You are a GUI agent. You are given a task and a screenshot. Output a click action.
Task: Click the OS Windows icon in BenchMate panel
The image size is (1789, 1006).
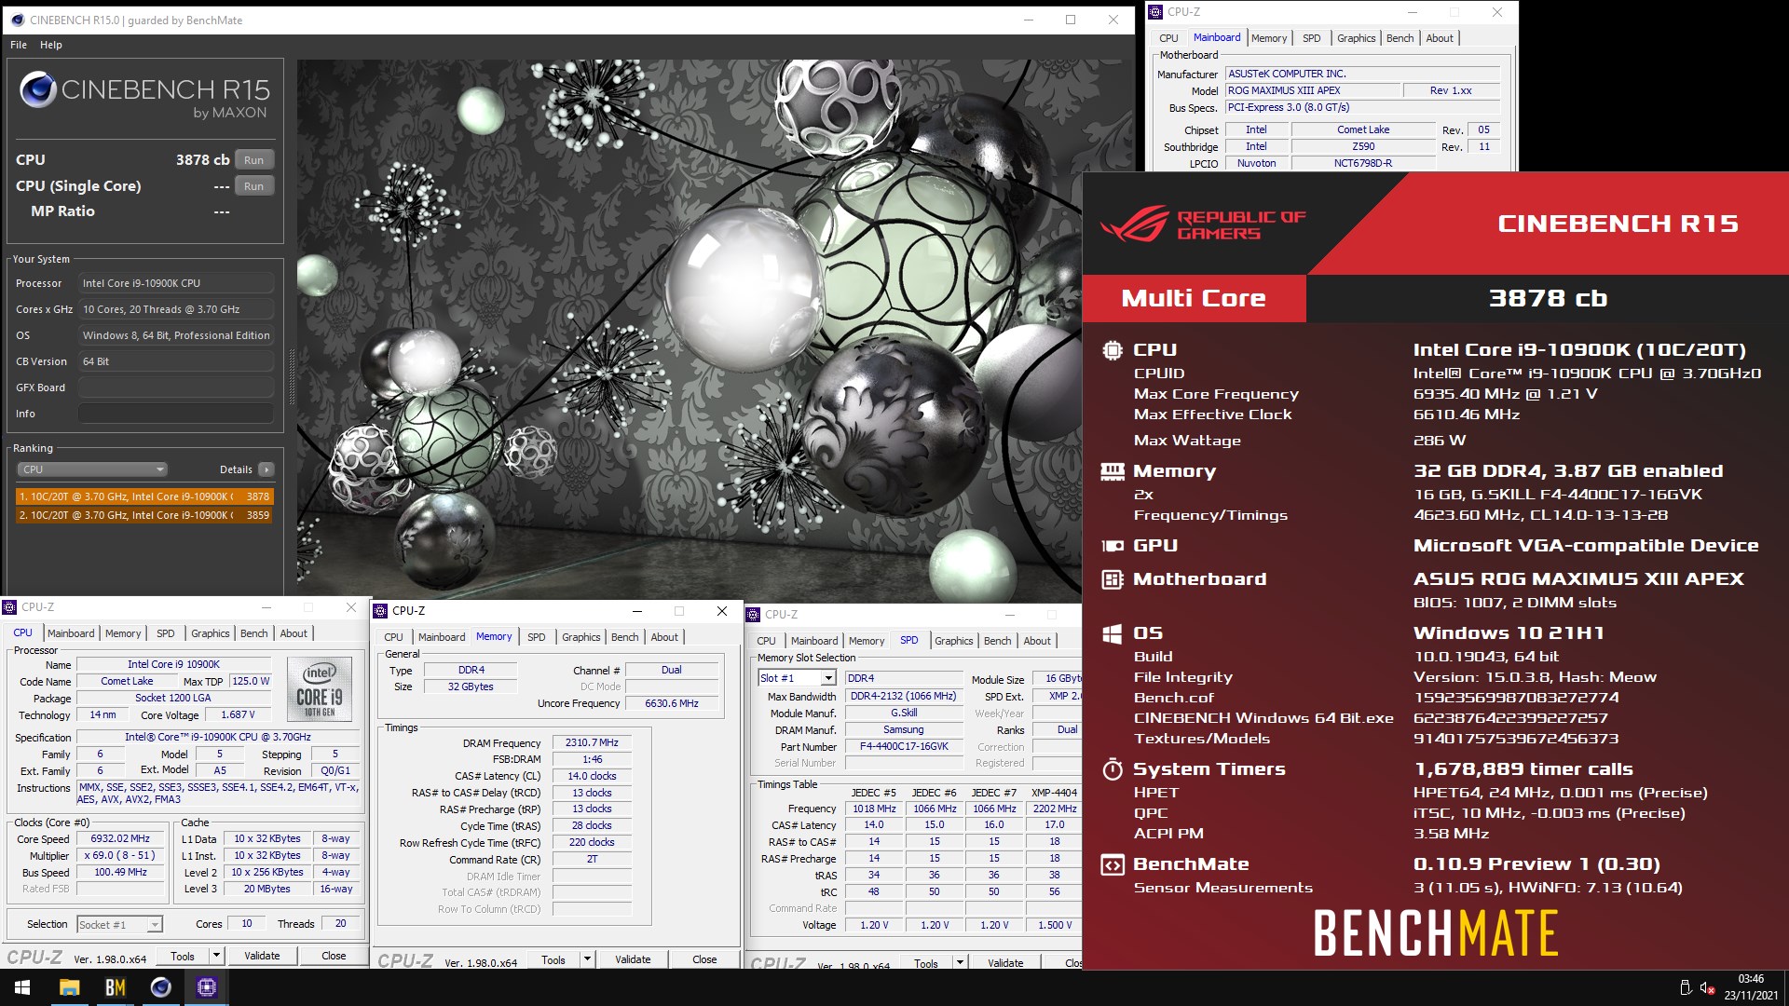[1112, 633]
